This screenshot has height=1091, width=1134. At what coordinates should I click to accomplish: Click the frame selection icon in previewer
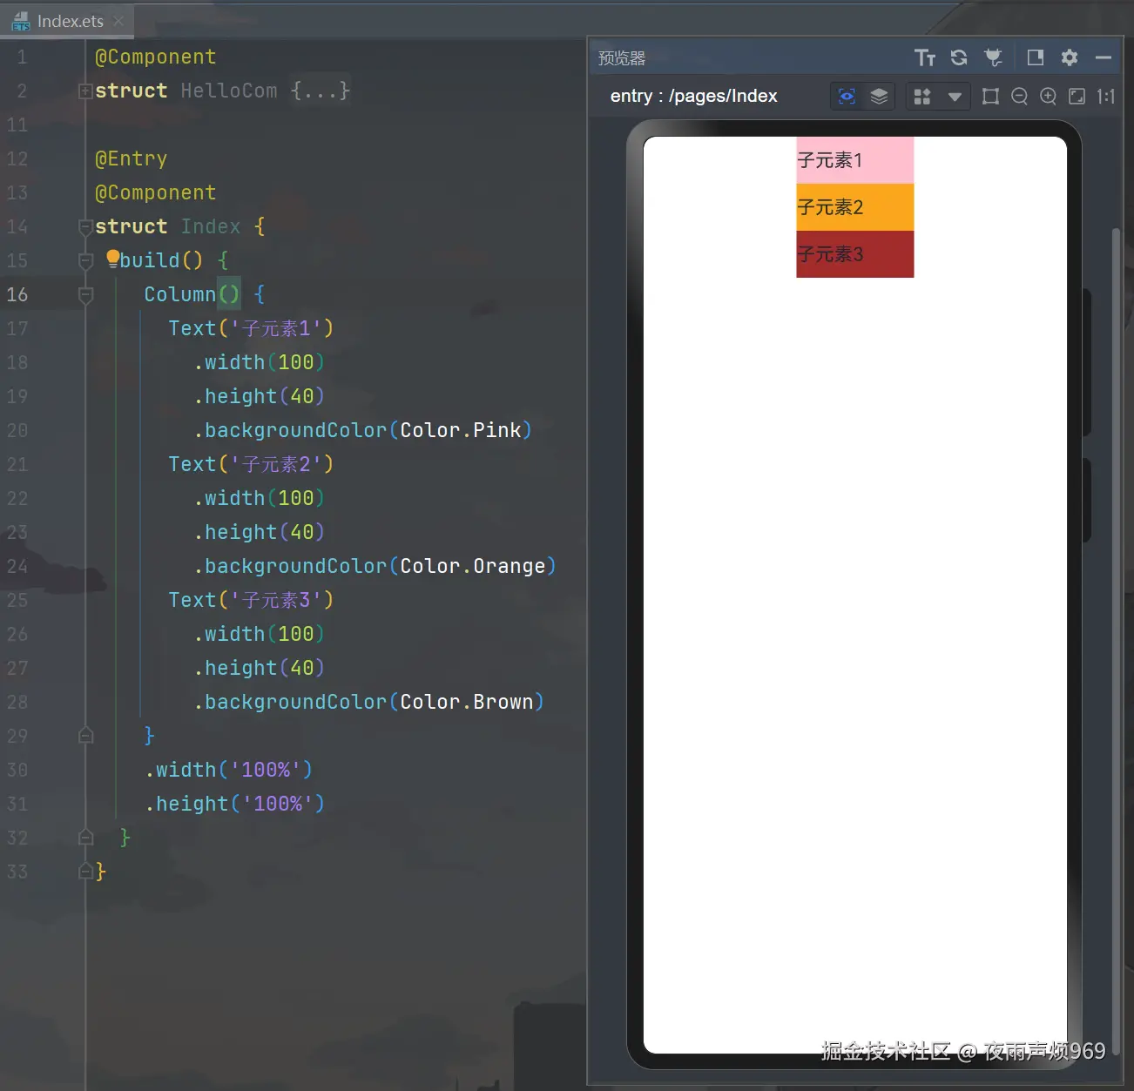pos(990,96)
